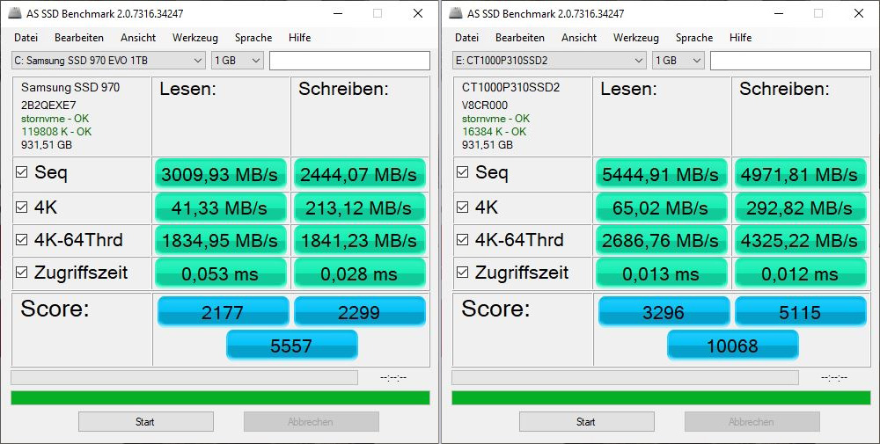880x444 pixels.
Task: Open the Datei menu in the CT1000P310SSD2 window
Action: coord(467,38)
